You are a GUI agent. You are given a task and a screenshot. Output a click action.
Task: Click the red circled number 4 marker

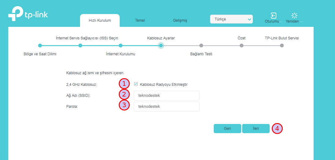[x=277, y=129]
